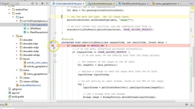Open debug panel settings gear
Viewport: 195px width, 109px height.
click(x=186, y=104)
